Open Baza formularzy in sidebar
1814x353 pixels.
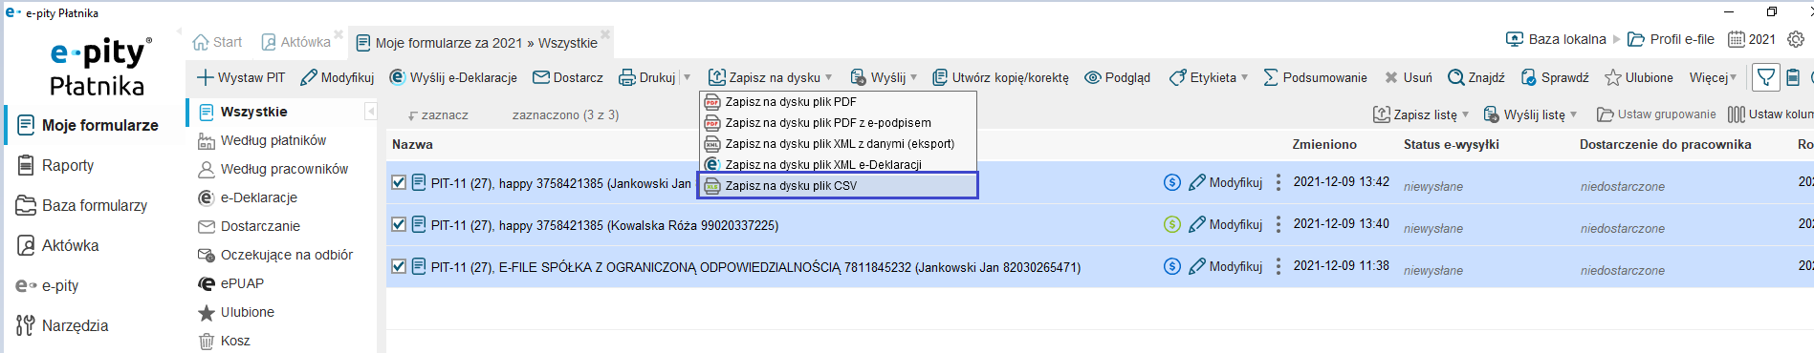[82, 205]
